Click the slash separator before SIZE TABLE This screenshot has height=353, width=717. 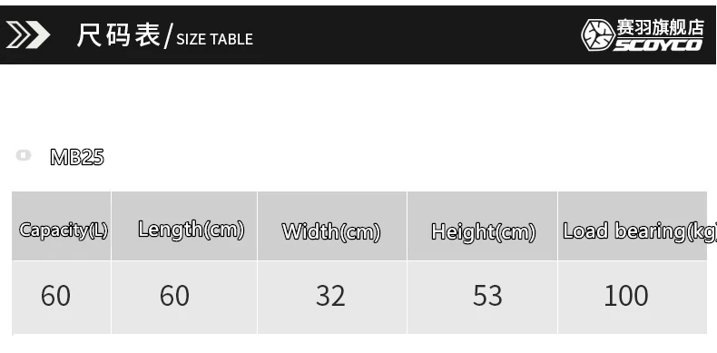[x=168, y=37]
